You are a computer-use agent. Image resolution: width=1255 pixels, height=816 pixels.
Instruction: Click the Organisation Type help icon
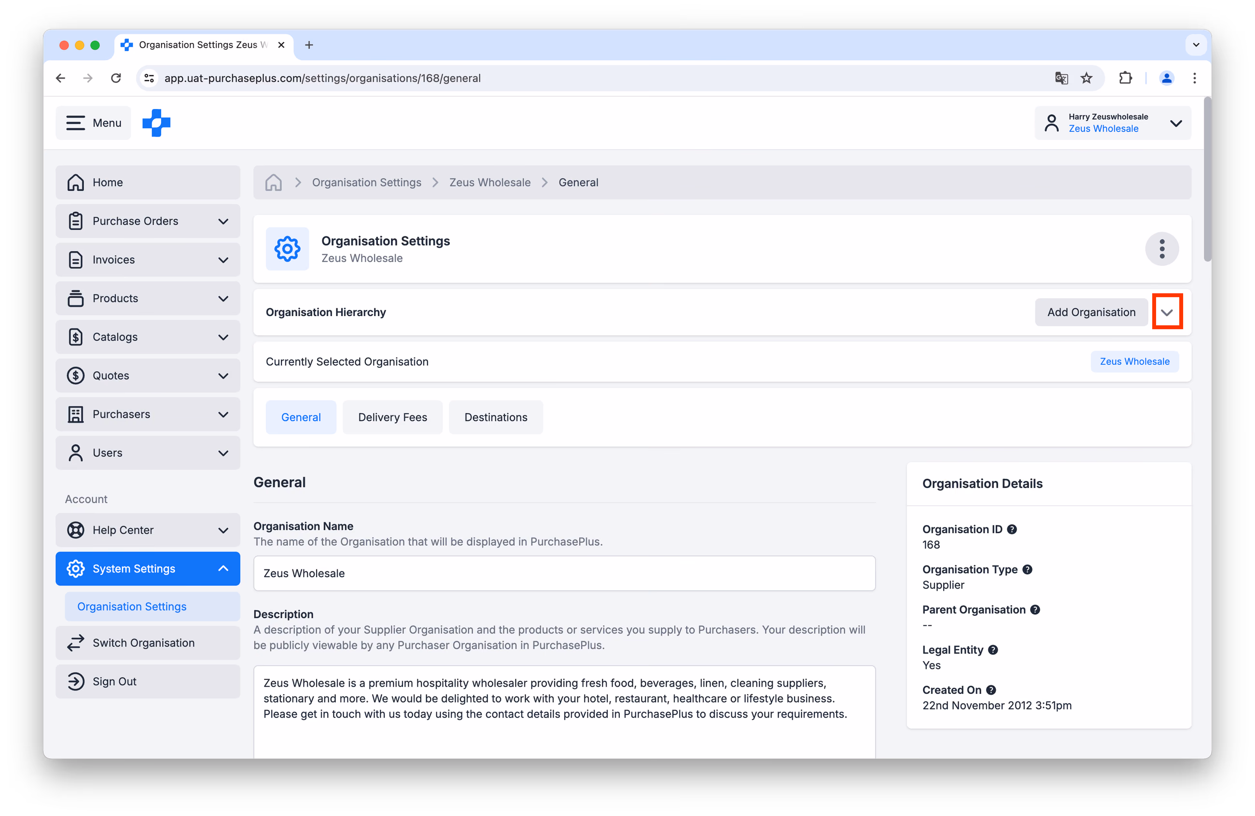point(1027,569)
